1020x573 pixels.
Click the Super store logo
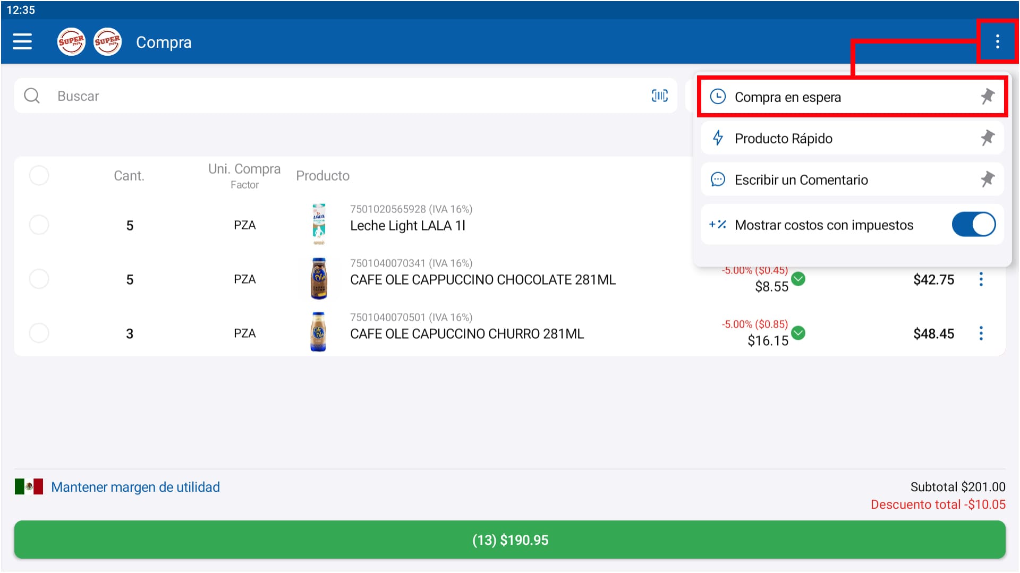[71, 41]
